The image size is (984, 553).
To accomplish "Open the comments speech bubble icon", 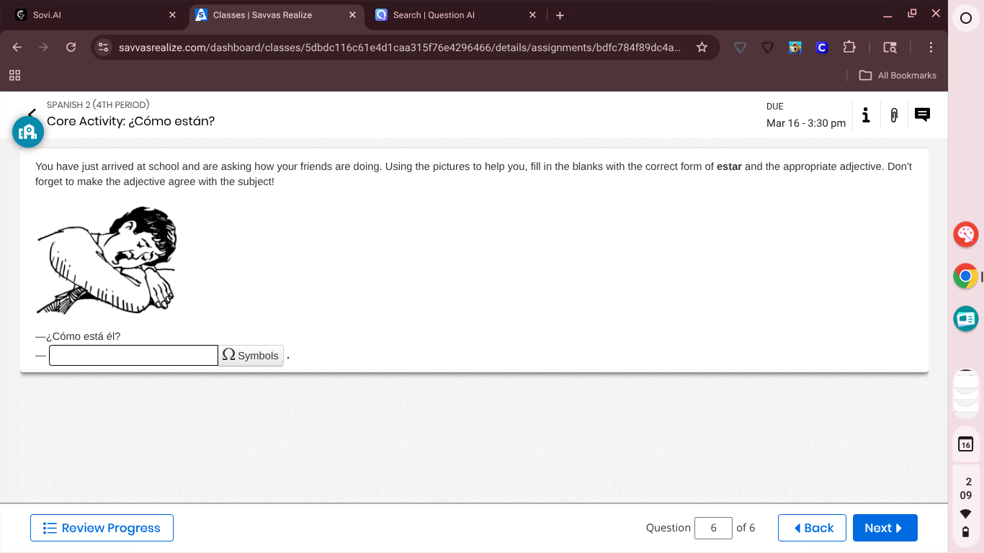I will click(x=922, y=114).
